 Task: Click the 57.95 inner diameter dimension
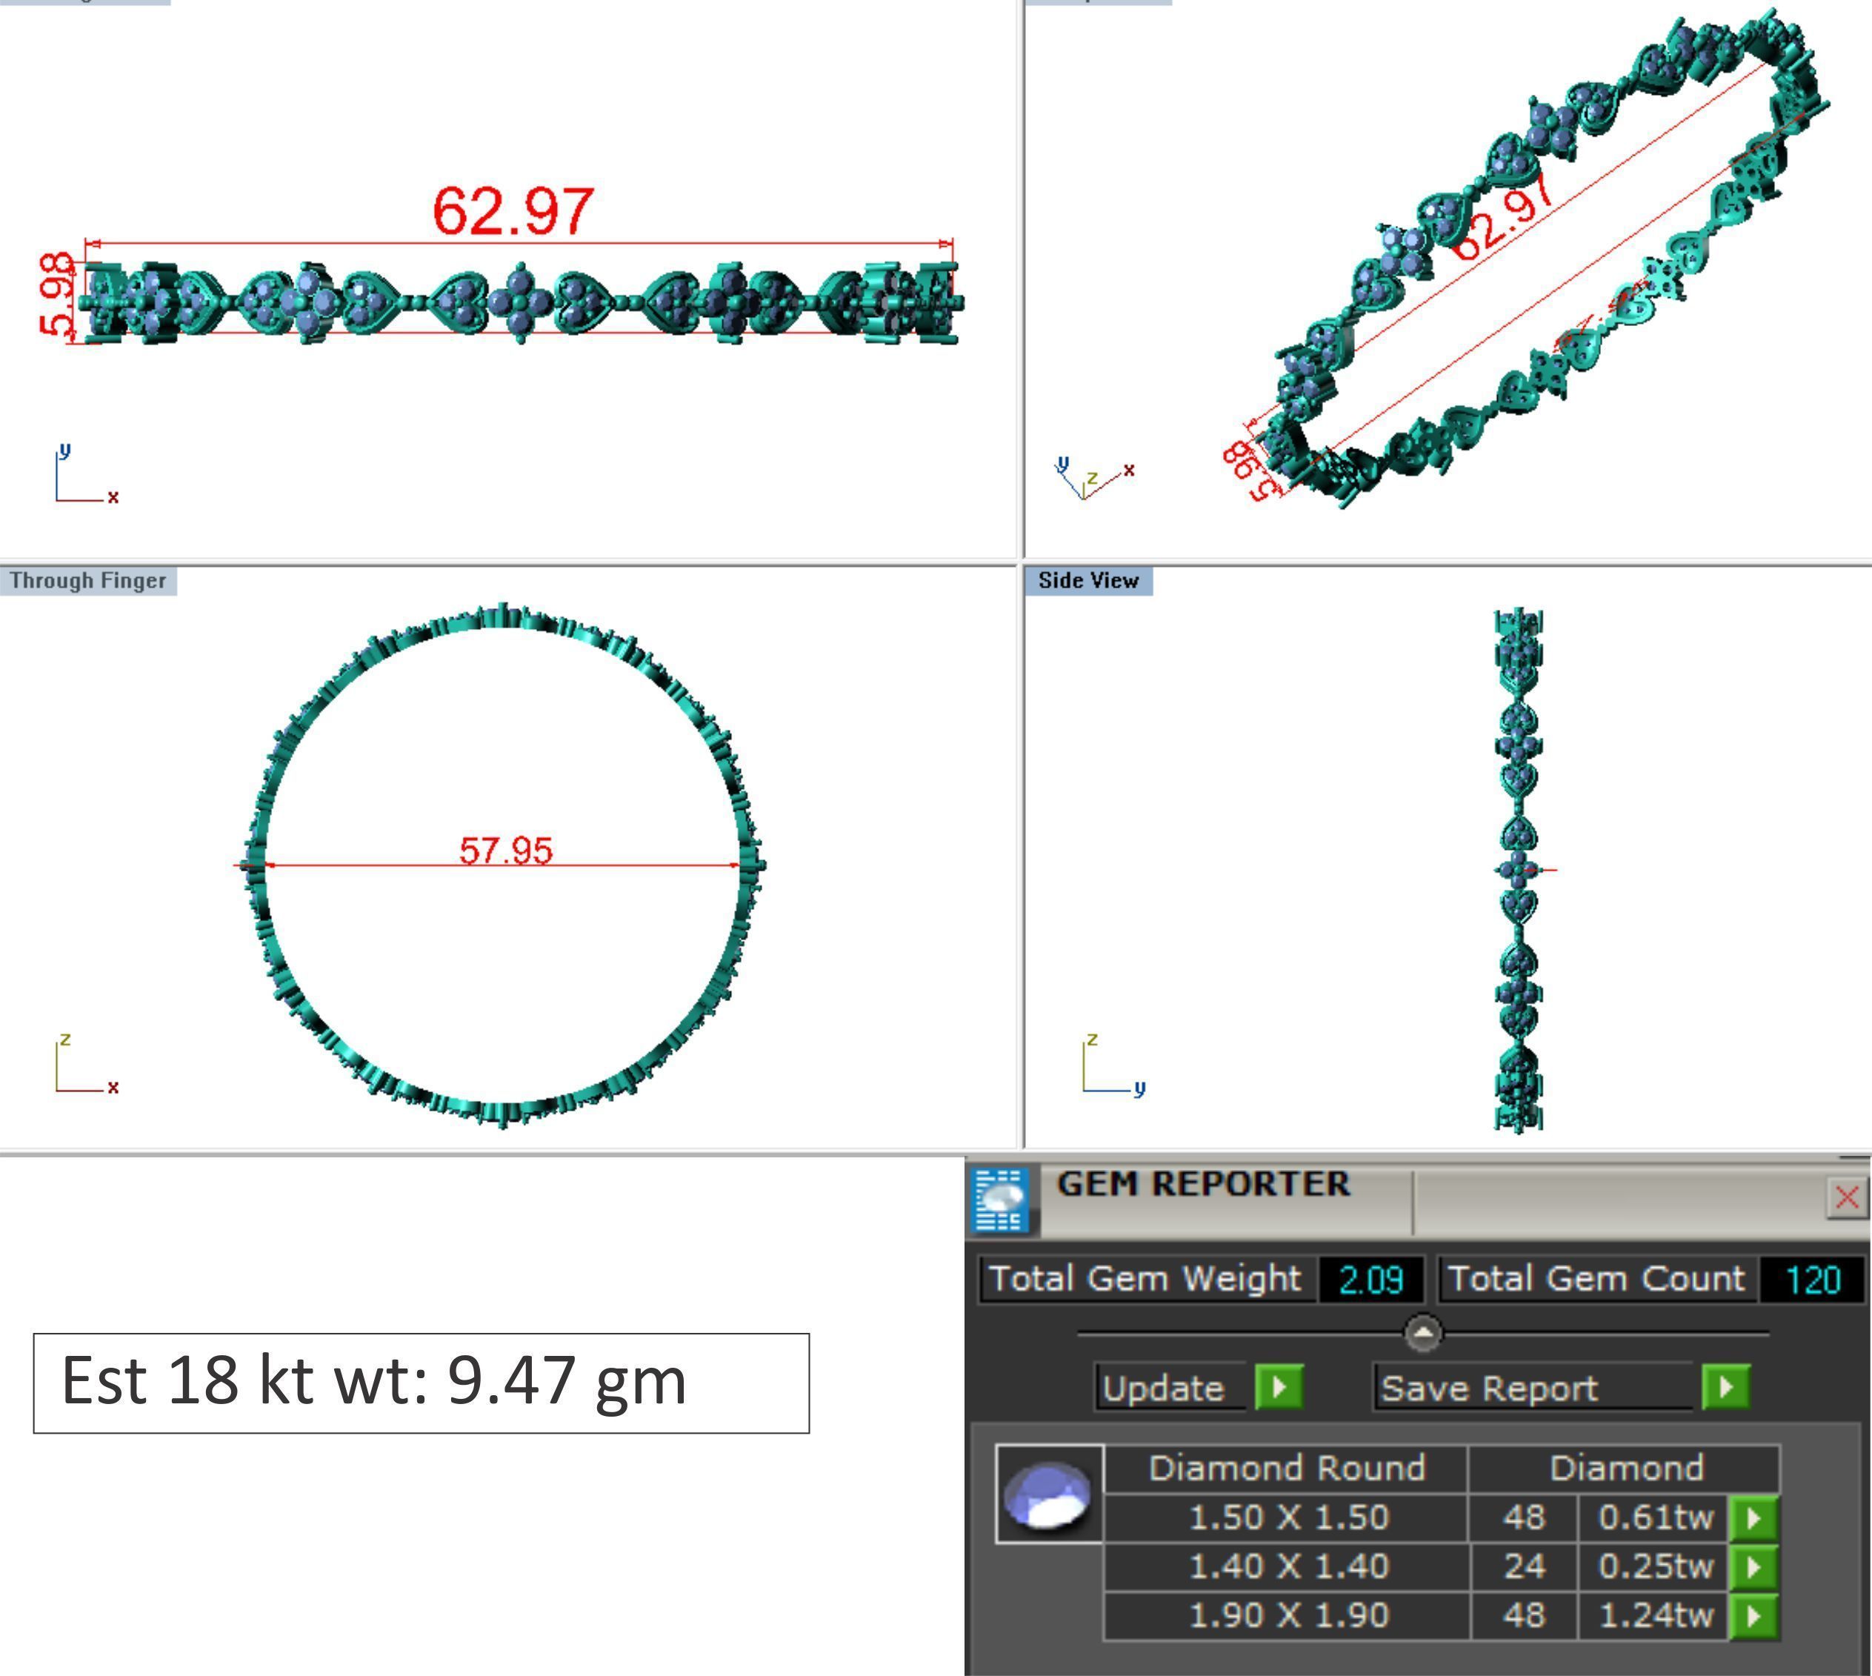[x=505, y=851]
